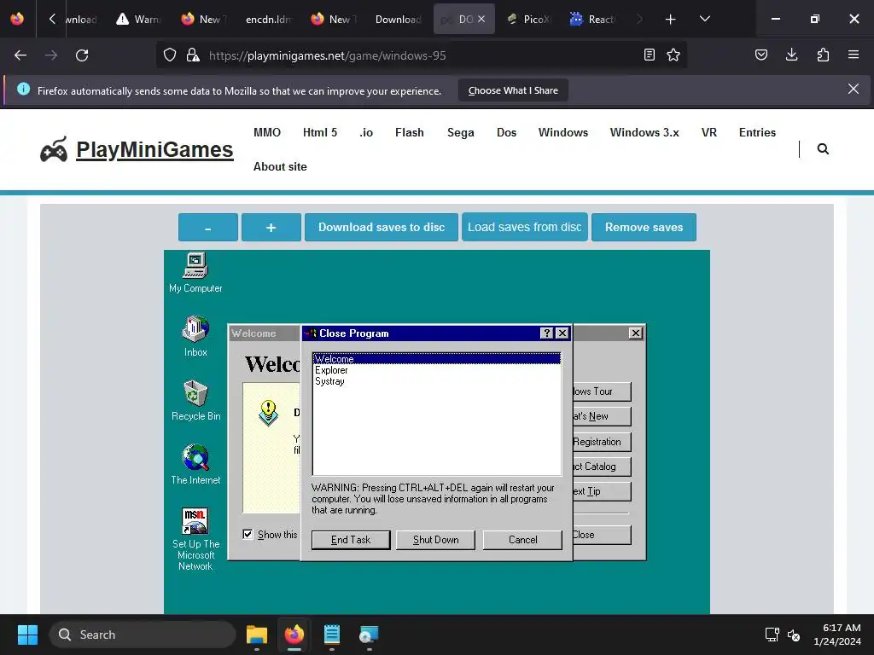Screen dimensions: 874x655
Task: Open the Recycle Bin icon
Action: (195, 400)
